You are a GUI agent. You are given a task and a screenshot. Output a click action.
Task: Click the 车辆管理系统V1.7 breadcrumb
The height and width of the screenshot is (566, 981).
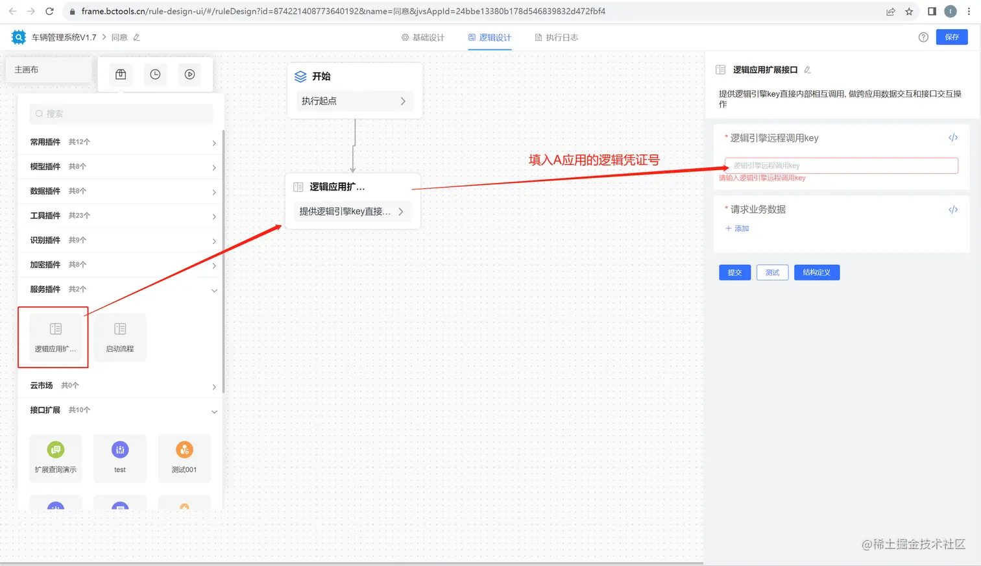click(x=64, y=38)
